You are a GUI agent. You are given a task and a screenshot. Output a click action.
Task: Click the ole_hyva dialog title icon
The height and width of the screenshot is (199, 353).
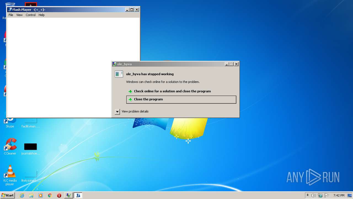tap(114, 64)
